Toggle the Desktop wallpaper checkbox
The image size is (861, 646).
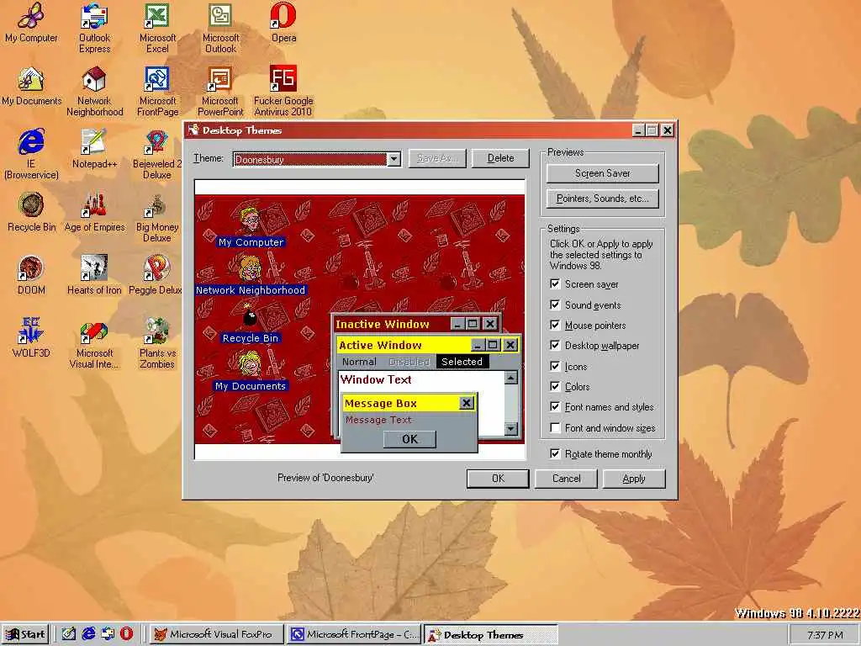coord(555,346)
